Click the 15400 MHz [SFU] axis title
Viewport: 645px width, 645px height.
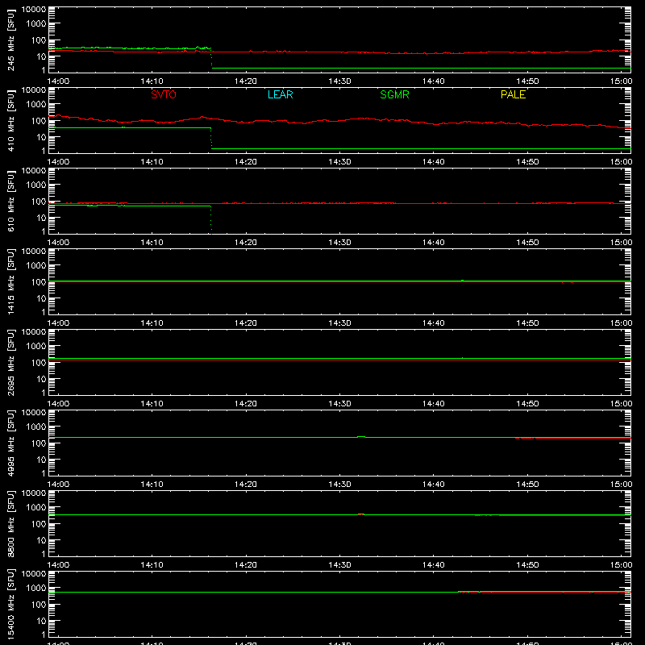tap(10, 604)
